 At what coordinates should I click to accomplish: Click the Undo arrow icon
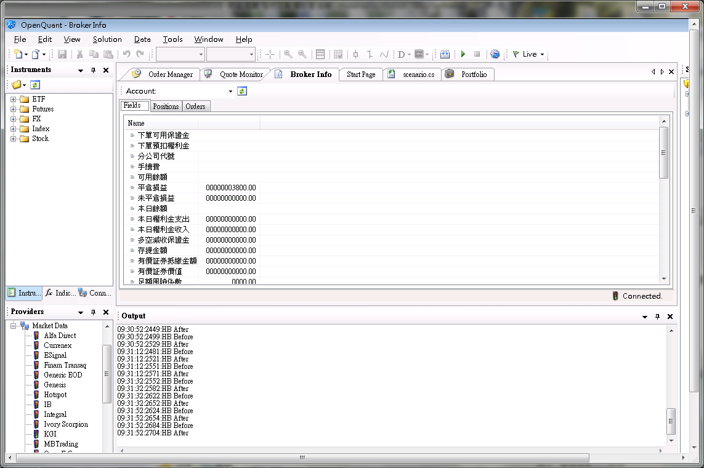127,54
